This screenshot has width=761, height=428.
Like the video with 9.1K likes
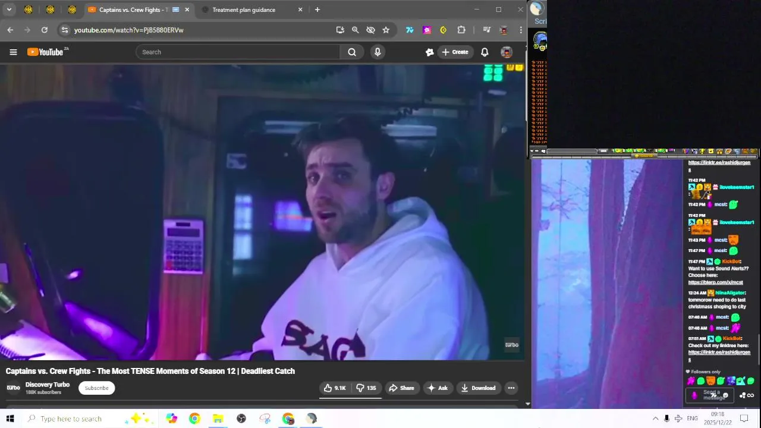[x=335, y=388]
